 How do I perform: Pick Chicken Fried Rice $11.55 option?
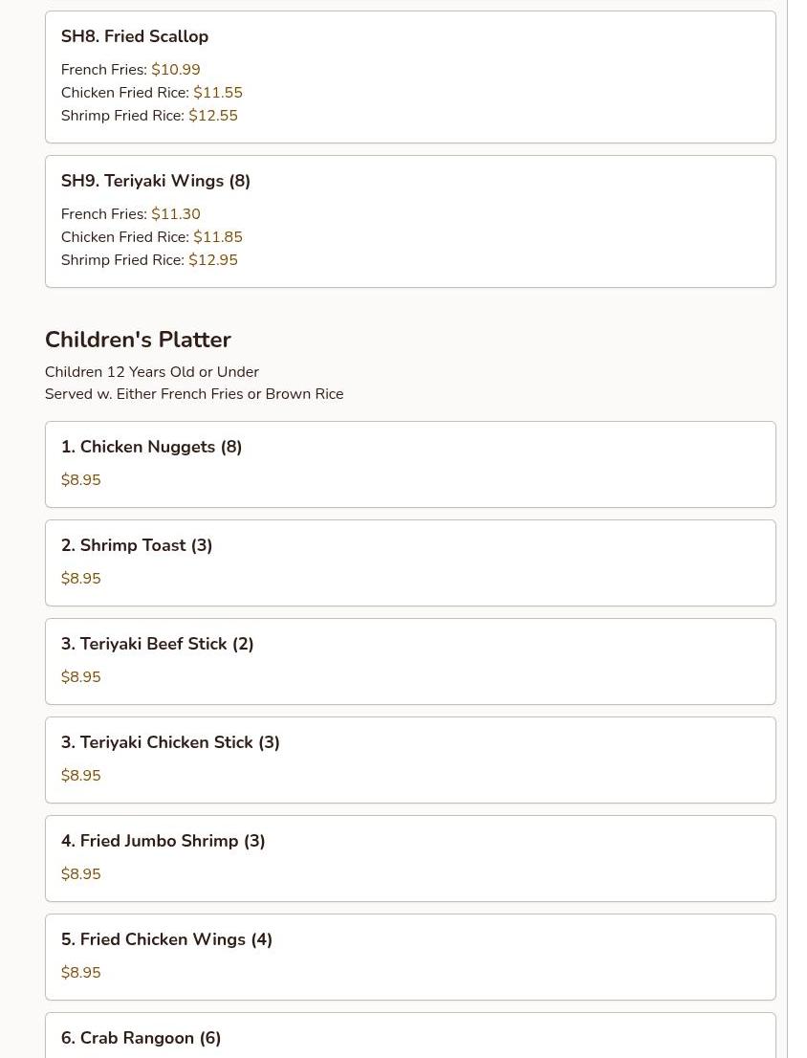[x=152, y=93]
